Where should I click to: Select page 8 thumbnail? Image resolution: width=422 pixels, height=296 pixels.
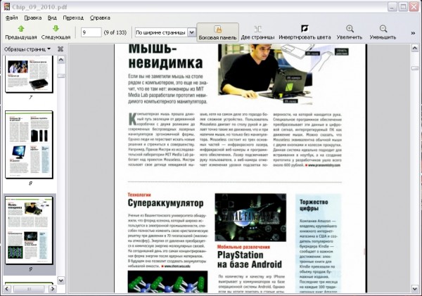[x=29, y=145]
